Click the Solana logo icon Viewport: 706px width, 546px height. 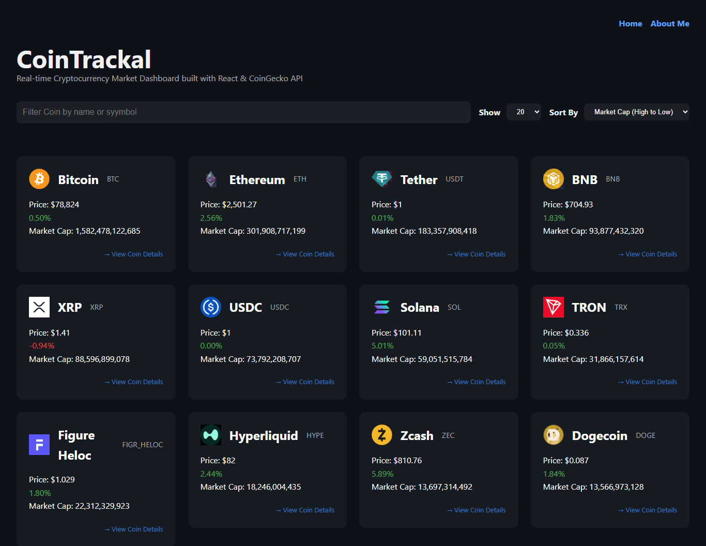pos(382,307)
